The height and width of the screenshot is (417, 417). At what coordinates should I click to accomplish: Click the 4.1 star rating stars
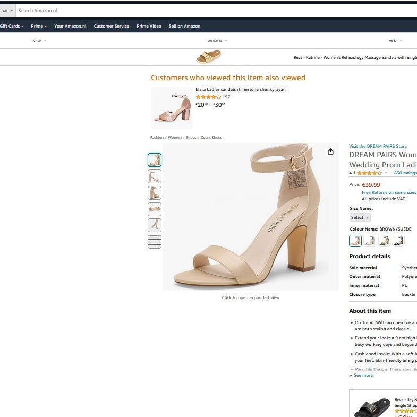coord(369,173)
